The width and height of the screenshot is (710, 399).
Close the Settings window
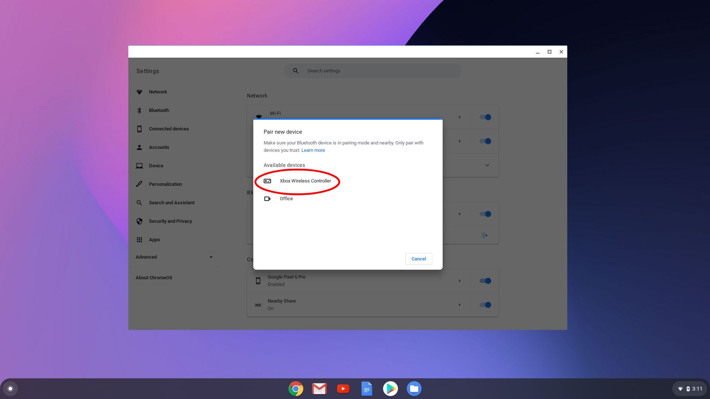click(x=561, y=52)
